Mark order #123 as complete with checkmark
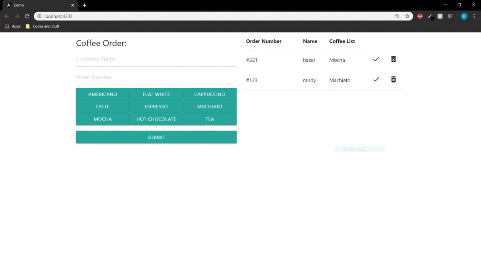481x258 pixels. (x=376, y=80)
